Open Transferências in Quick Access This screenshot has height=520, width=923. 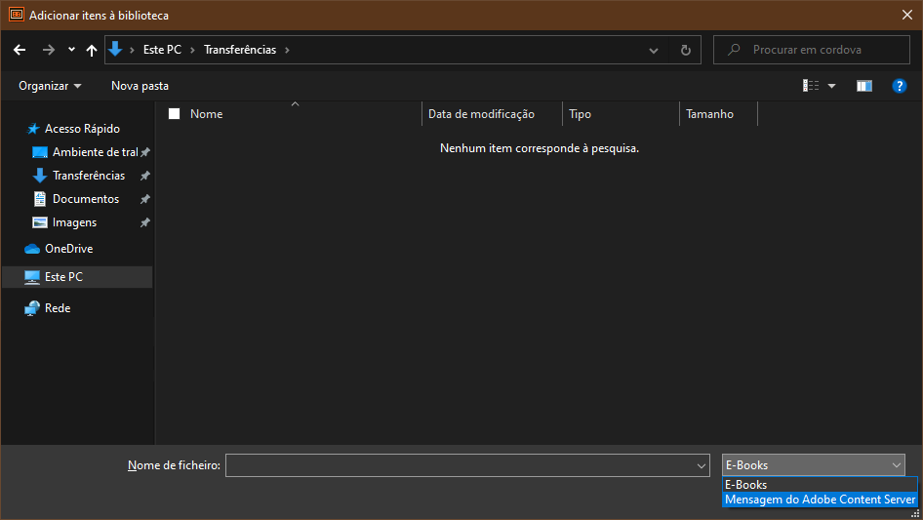(x=88, y=176)
